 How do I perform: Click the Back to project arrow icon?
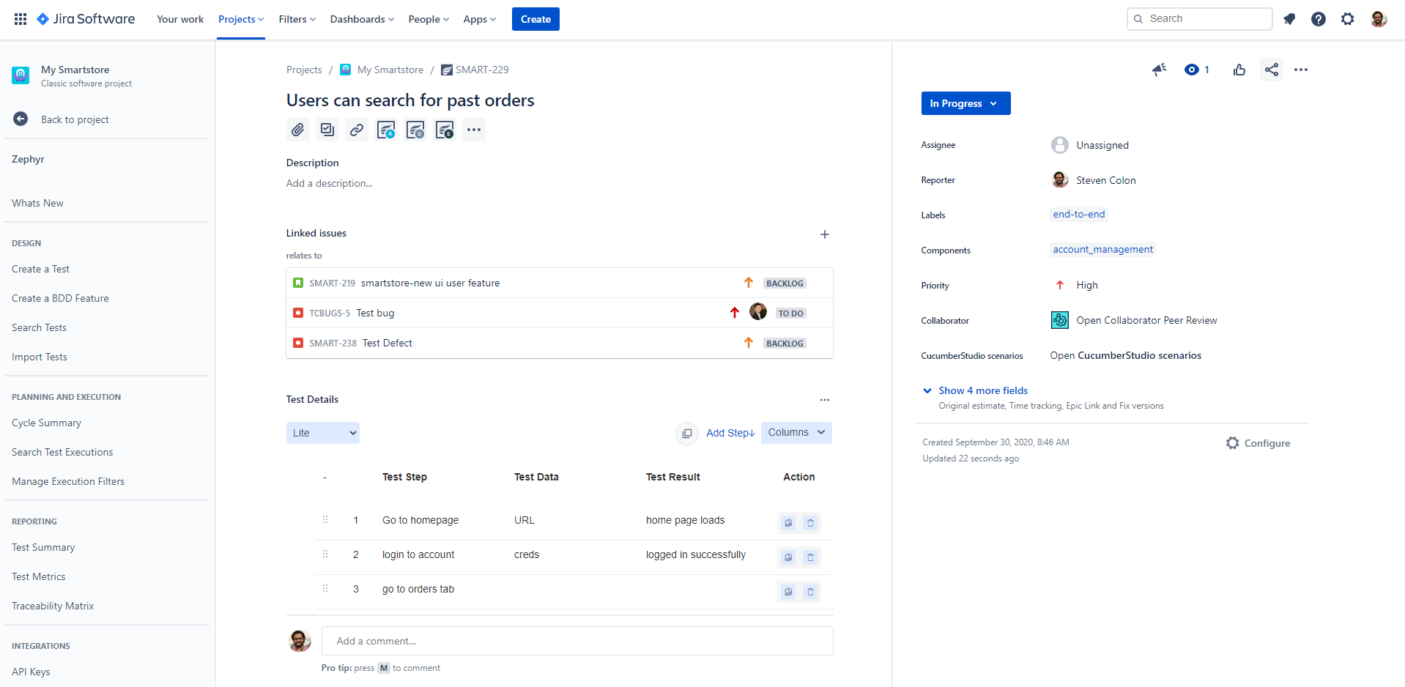tap(21, 119)
